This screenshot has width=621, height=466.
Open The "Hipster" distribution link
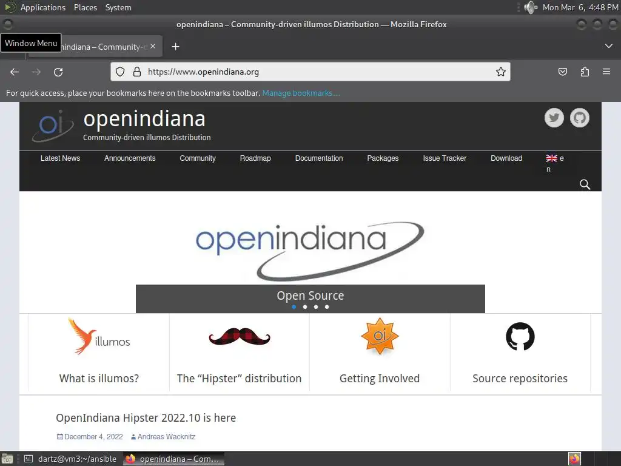(x=239, y=379)
